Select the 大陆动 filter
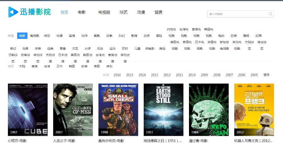Screen dimensions: 283x143 (50, 55)
